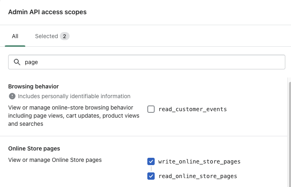Open the Selected tab

46,36
